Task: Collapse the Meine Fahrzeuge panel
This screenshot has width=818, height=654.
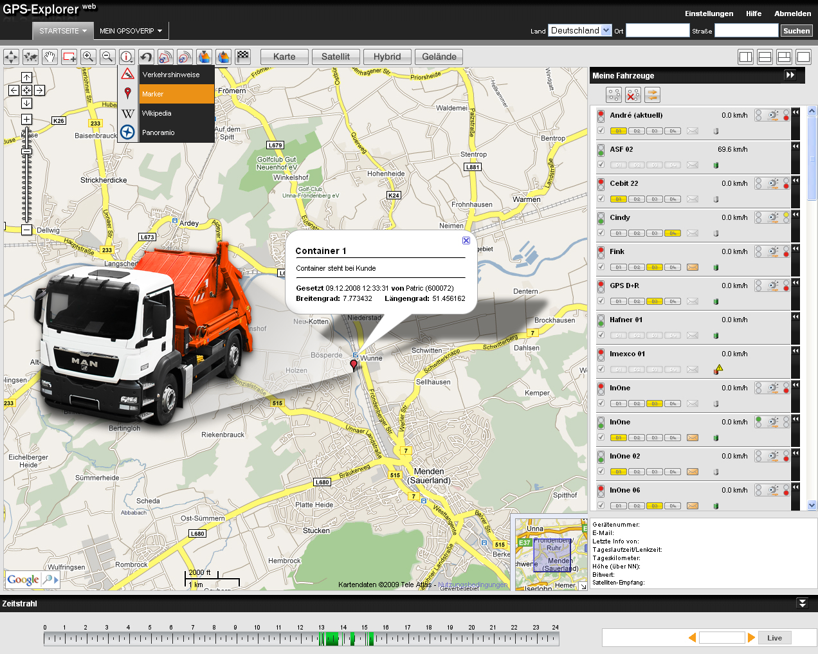Action: pos(790,75)
